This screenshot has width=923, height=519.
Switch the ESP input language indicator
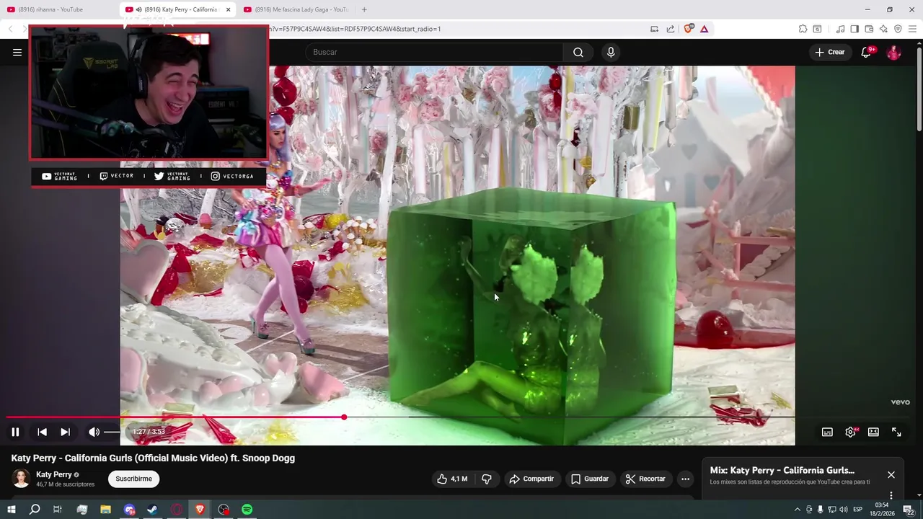click(858, 510)
